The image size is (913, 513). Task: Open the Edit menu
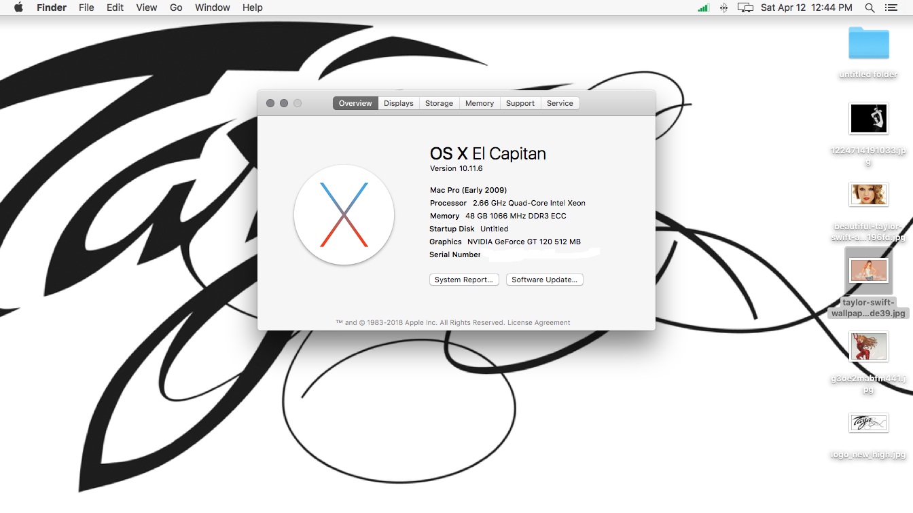tap(115, 7)
